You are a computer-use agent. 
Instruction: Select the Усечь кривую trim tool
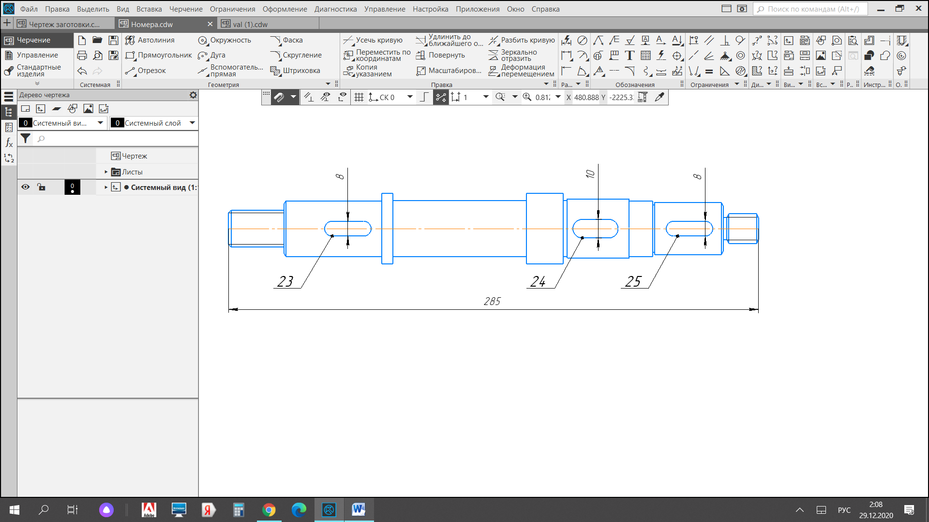click(x=373, y=40)
